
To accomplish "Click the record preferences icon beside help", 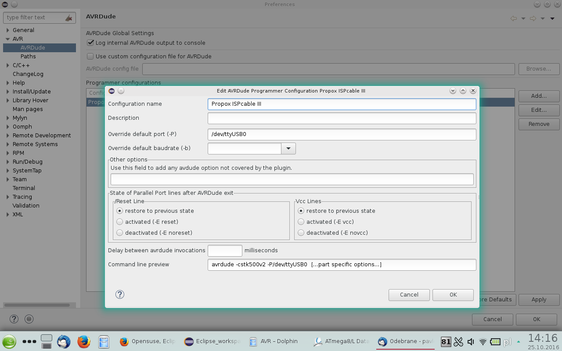I will [x=29, y=319].
